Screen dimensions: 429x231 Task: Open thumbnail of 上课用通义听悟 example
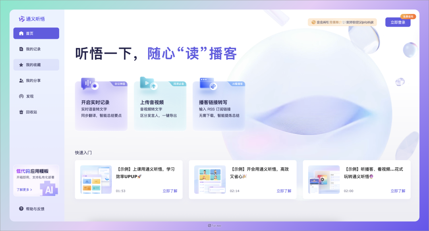click(x=96, y=180)
